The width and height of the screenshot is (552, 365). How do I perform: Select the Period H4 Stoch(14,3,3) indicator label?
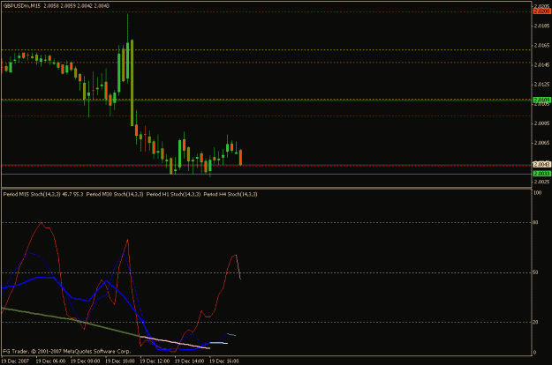[x=231, y=194]
